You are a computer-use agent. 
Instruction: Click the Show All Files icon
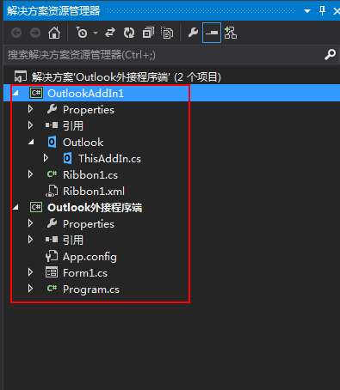[x=167, y=33]
